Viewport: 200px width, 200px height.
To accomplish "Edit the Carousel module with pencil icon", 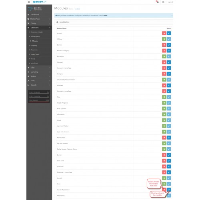I will 169,62.
